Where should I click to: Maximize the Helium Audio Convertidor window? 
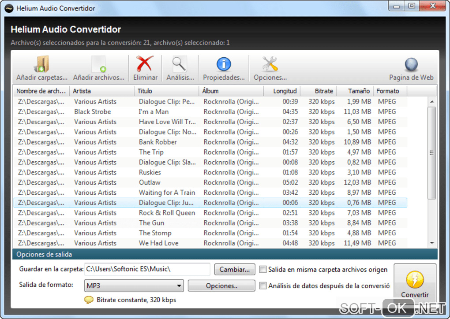[412, 6]
